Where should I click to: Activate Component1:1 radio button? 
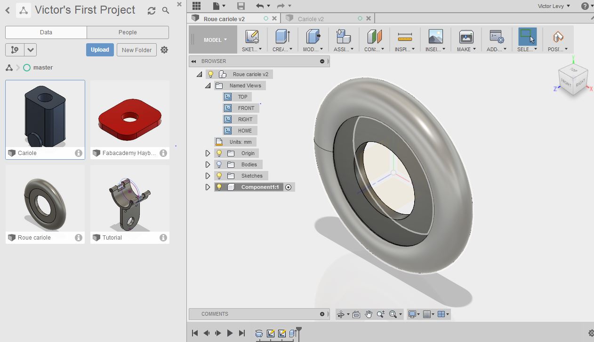pyautogui.click(x=289, y=187)
